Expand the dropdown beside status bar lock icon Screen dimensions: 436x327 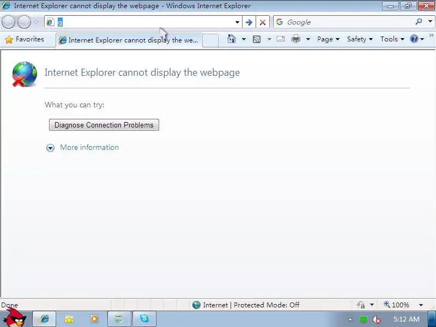pyautogui.click(x=372, y=305)
